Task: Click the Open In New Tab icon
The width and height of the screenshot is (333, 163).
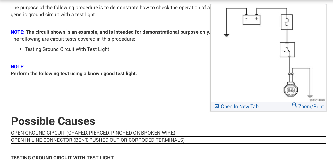Action: coord(217,106)
